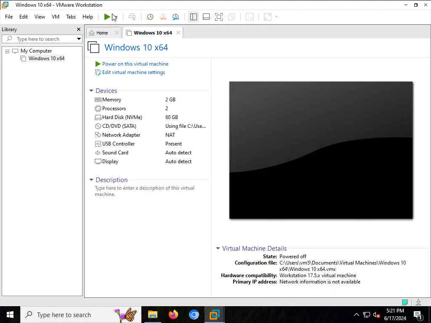Click the Display device entry
Screen dimensions: 431x323
pos(110,161)
